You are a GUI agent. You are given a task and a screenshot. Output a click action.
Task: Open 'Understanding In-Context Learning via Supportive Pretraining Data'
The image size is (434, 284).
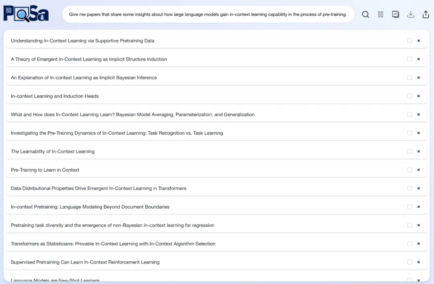point(82,41)
